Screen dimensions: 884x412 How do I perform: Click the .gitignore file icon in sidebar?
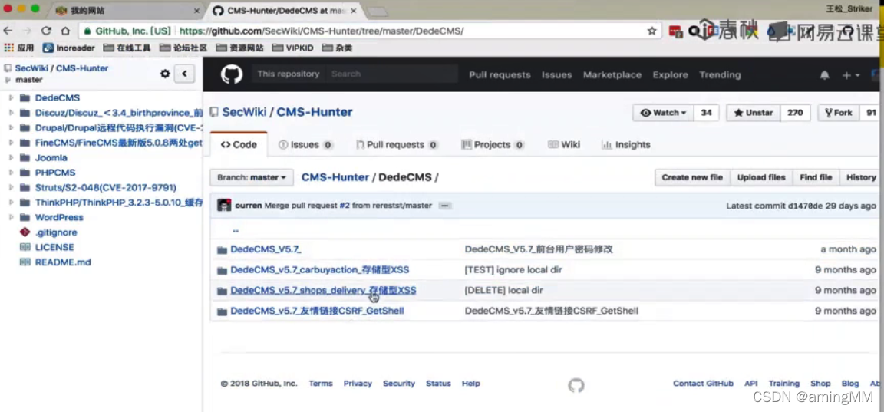point(25,232)
